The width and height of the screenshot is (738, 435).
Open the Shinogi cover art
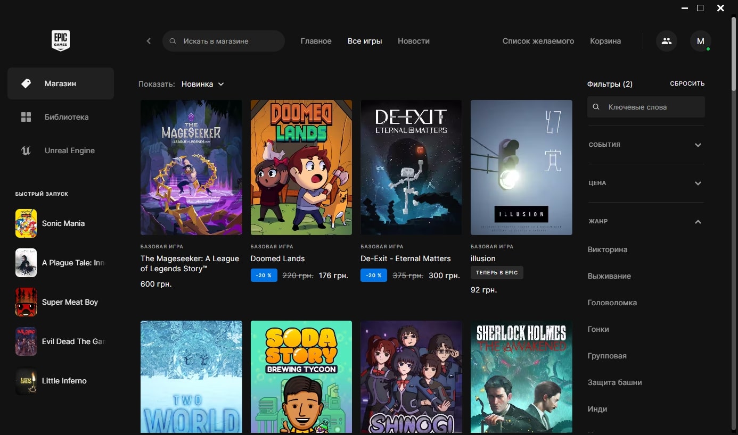click(x=411, y=377)
